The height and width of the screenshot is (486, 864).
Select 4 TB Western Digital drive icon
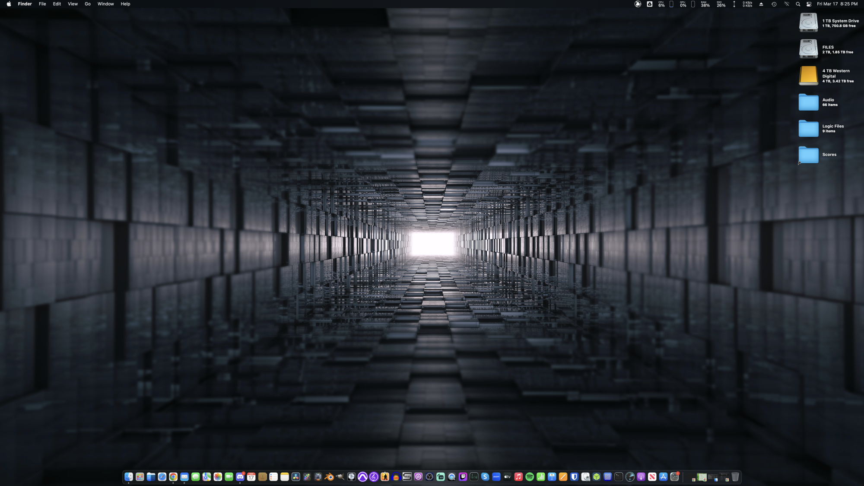808,76
